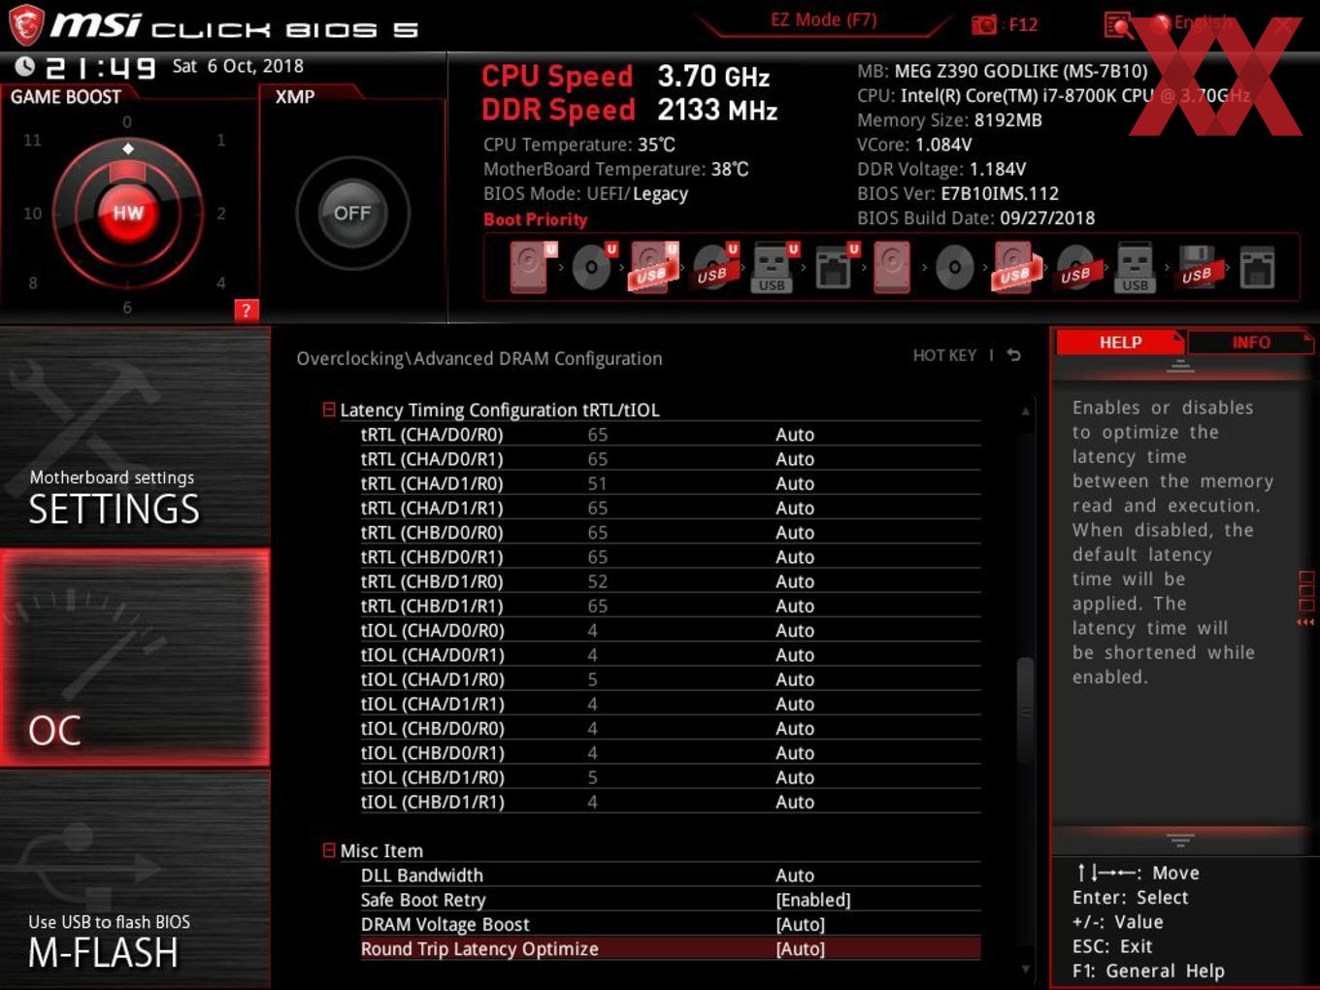Click the date Sat 6 Oct, 2018

click(238, 66)
